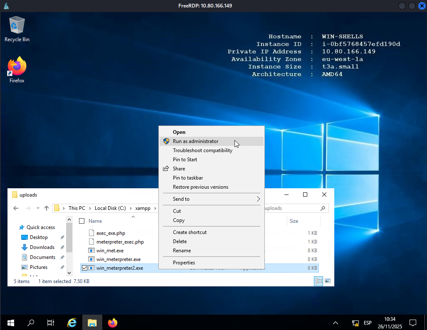The height and width of the screenshot is (330, 427).
Task: Launch Firefox from the desktop shortcut
Action: click(x=17, y=70)
